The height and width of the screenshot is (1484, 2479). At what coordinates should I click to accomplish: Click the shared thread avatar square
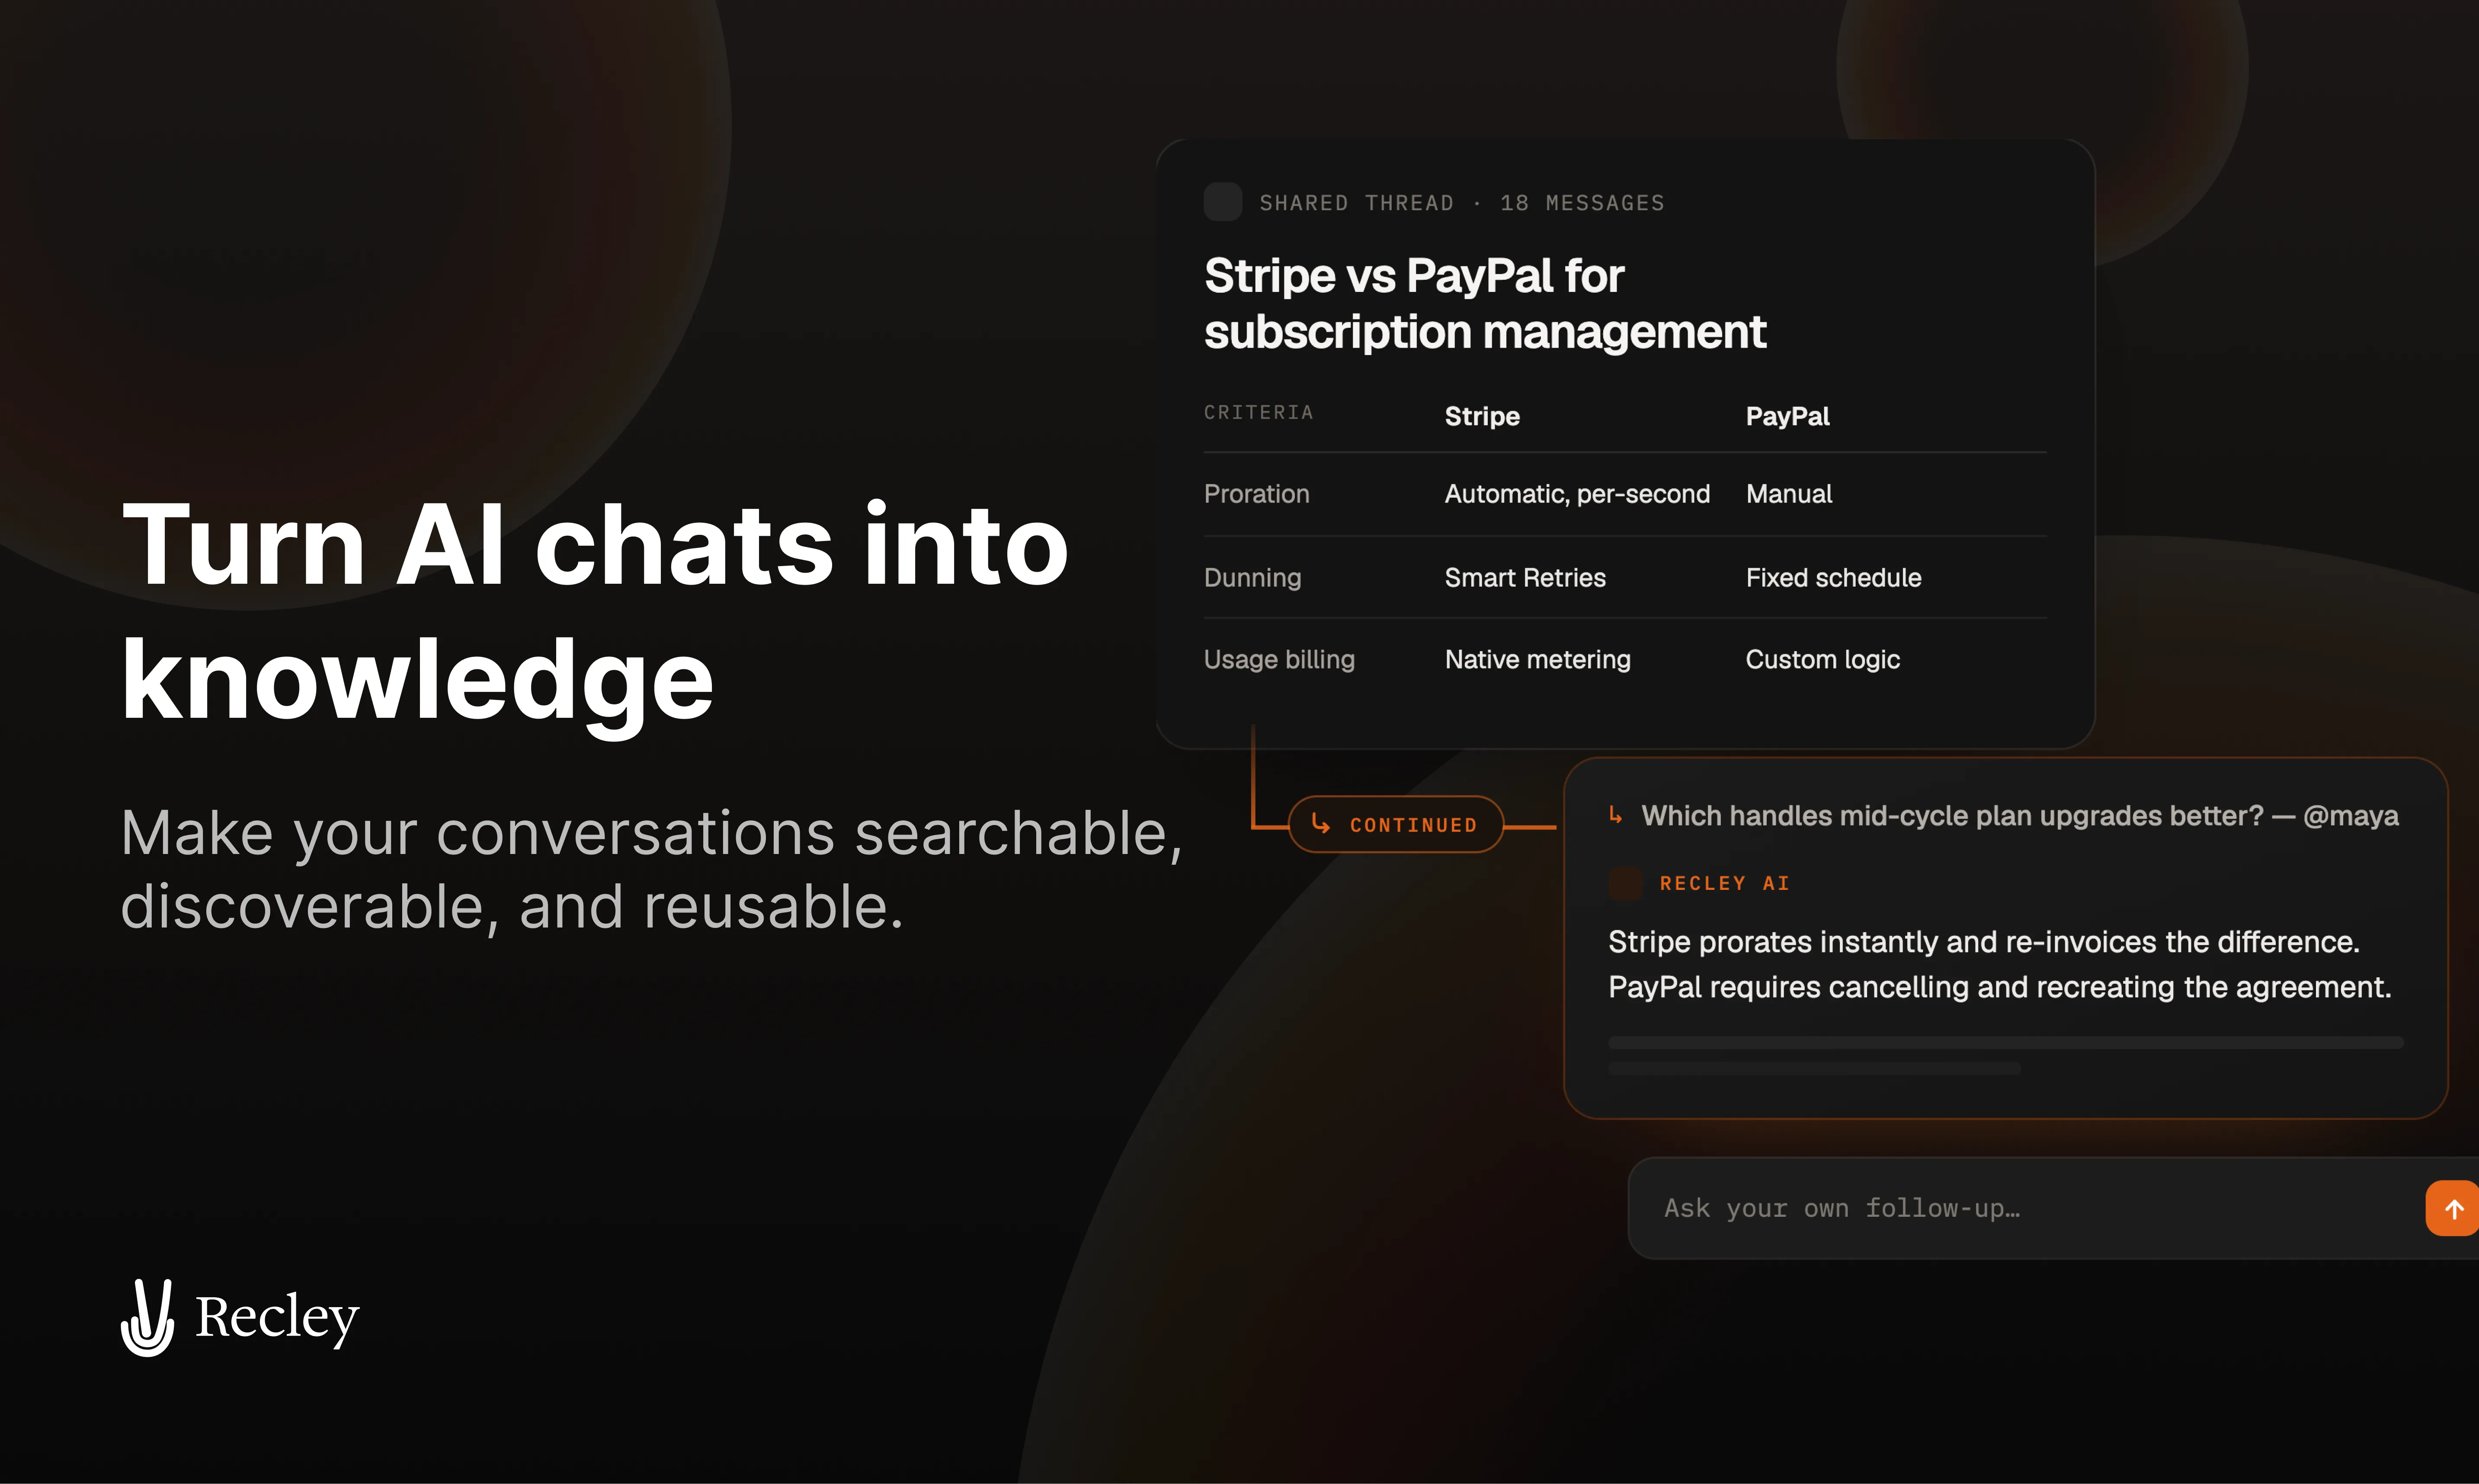pyautogui.click(x=1222, y=202)
